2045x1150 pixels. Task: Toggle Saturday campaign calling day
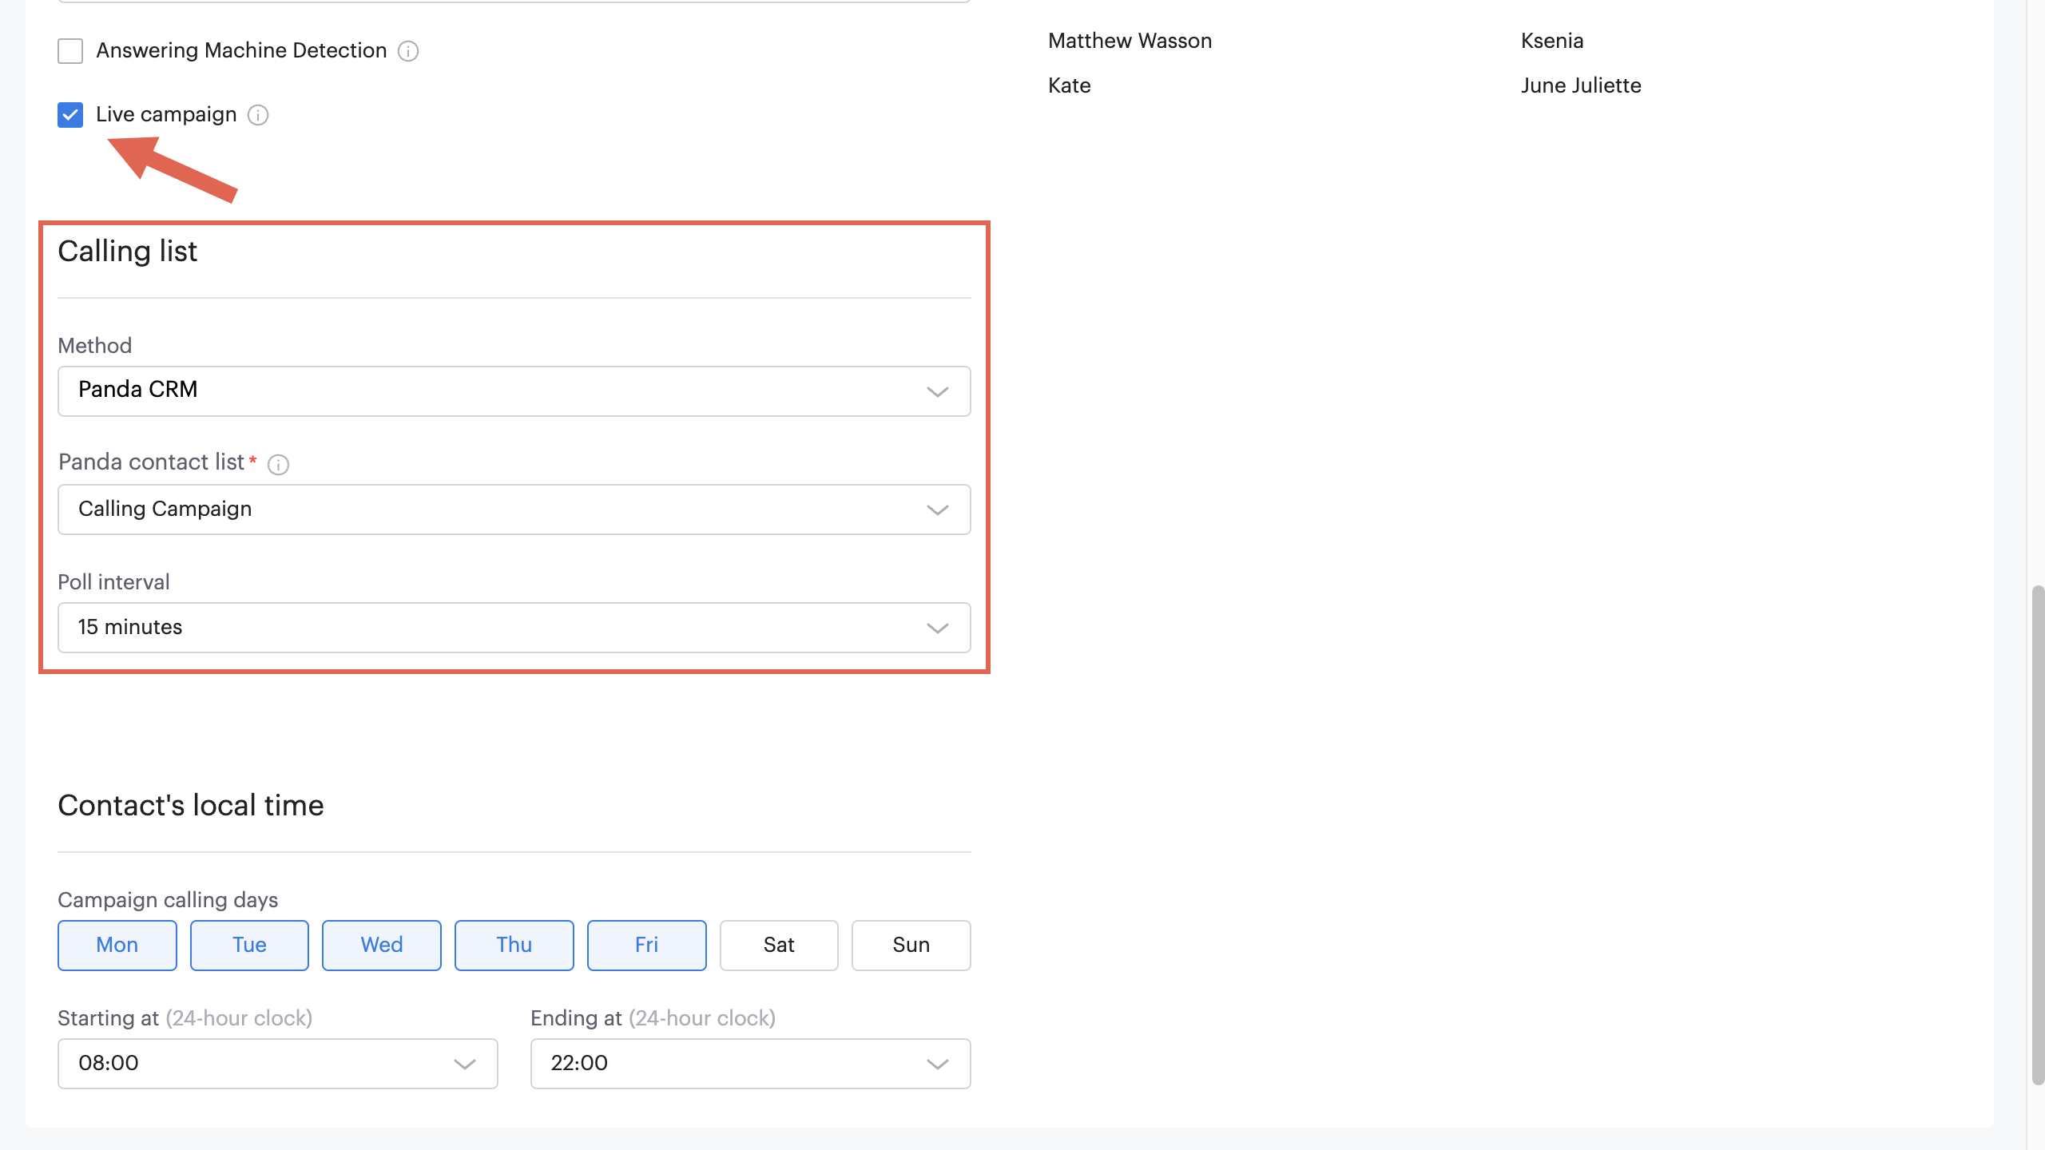coord(778,944)
